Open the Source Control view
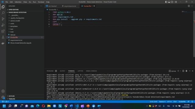The image size is (195, 109). pos(3,19)
